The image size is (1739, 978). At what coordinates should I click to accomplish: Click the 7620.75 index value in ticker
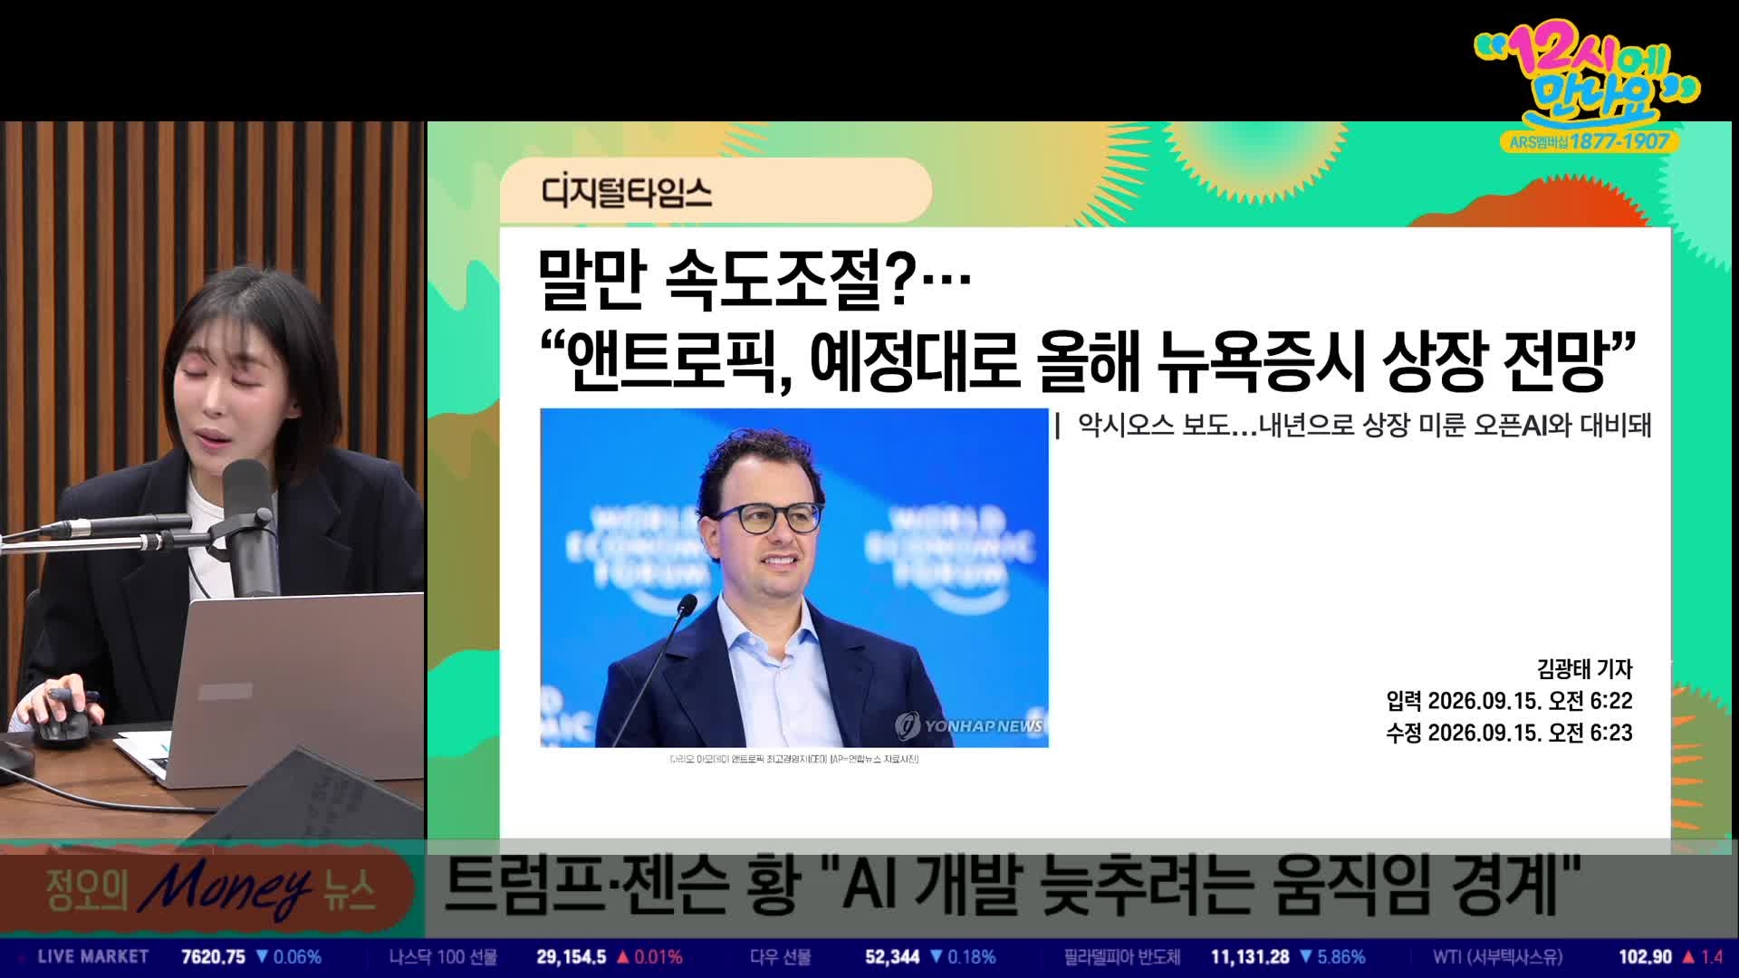[214, 957]
